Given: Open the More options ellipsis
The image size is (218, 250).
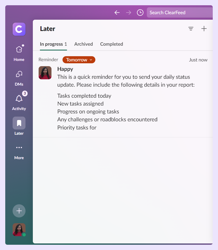Looking at the screenshot, I should tap(19, 148).
